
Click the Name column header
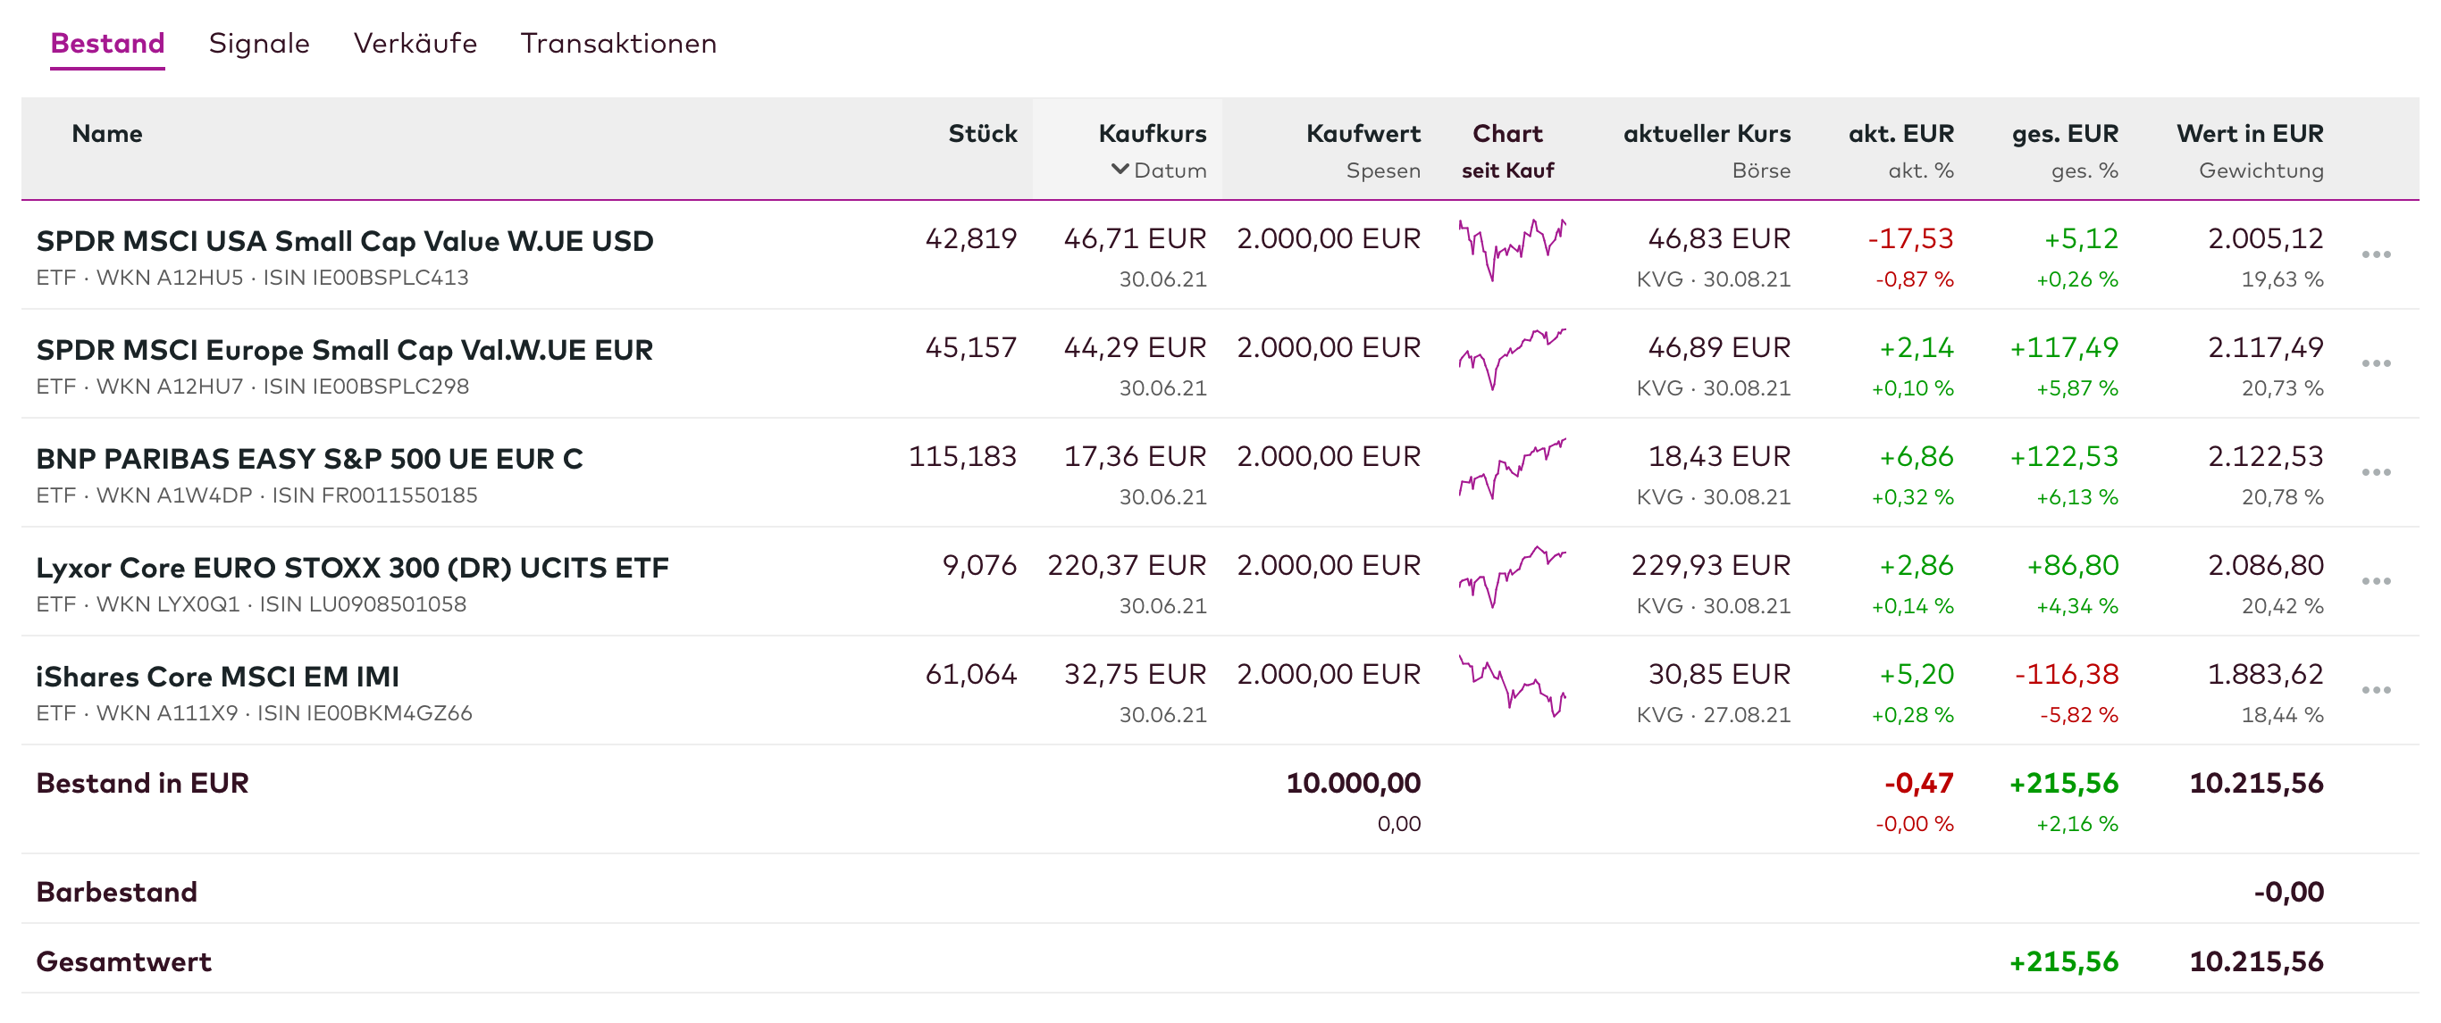click(107, 133)
